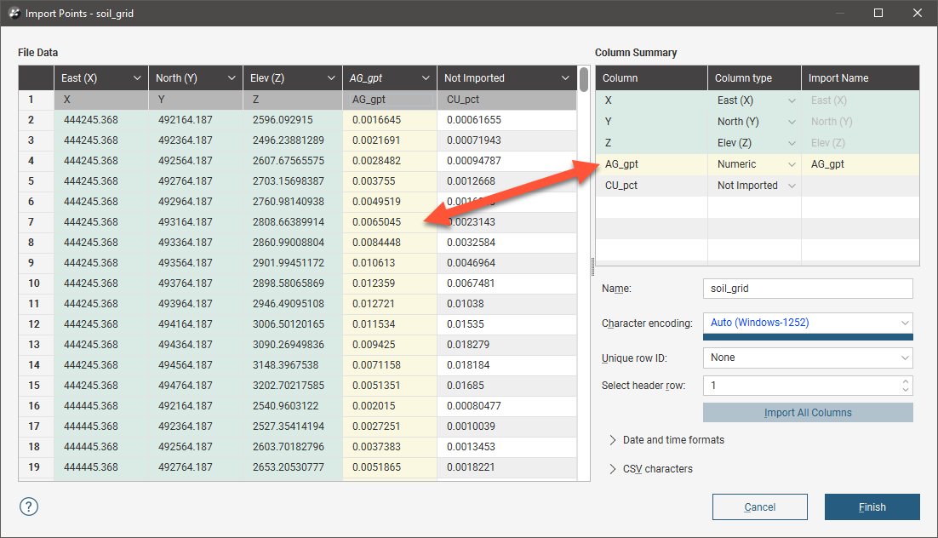Screen dimensions: 938x538
Task: Open the East (X) column header dropdown
Action: tap(137, 78)
